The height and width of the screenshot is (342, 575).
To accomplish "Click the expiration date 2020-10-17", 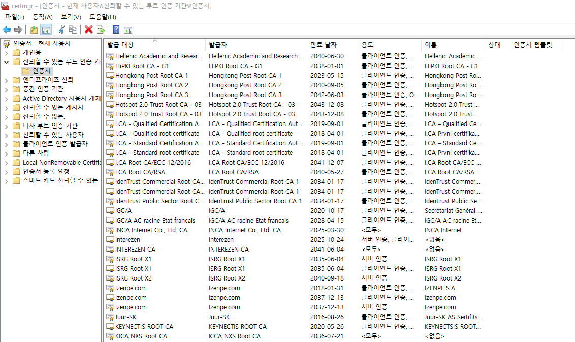I will [x=327, y=211].
